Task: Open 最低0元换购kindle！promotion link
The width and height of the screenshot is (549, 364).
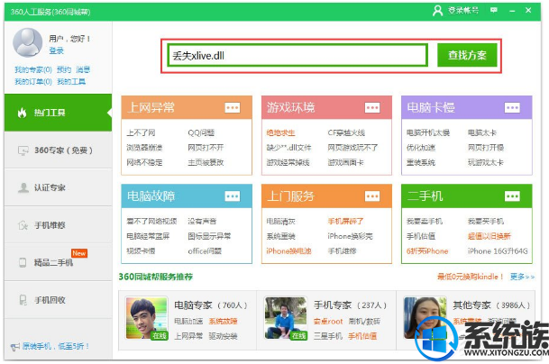Action: click(x=471, y=277)
